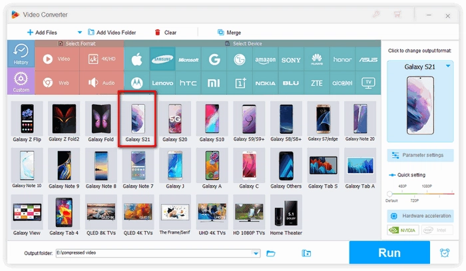Set quick setting to the 1080P mark

[427, 186]
